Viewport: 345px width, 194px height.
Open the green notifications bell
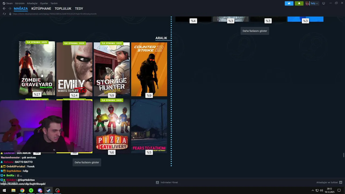(299, 4)
